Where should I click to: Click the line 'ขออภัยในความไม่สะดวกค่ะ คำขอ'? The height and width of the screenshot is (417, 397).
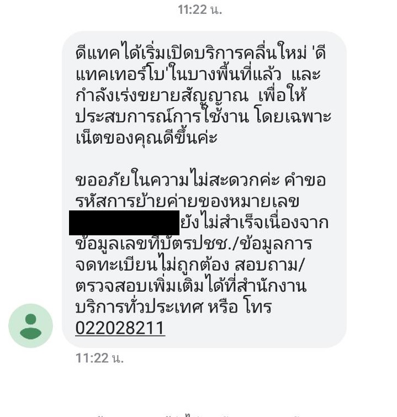[201, 180]
